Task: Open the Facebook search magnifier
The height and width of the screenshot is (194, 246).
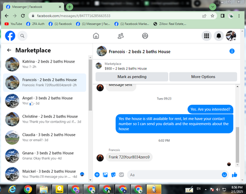Action: click(x=22, y=36)
